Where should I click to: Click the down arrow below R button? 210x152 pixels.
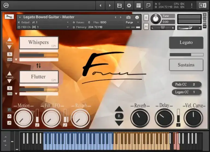[x=119, y=123]
